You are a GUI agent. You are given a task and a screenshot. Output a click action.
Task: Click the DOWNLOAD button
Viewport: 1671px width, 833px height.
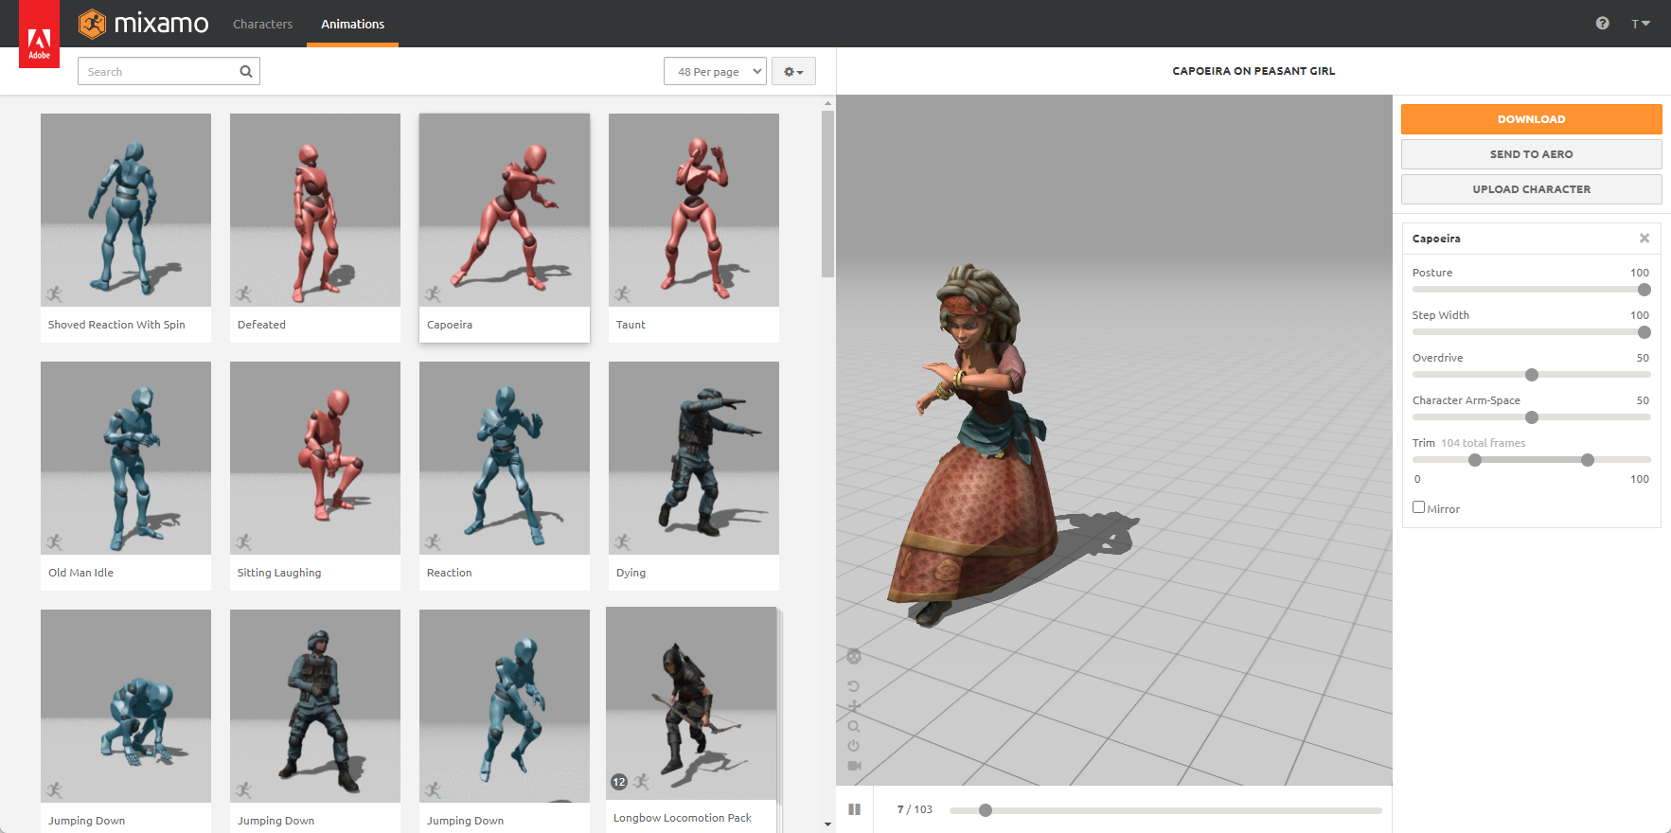click(1531, 119)
